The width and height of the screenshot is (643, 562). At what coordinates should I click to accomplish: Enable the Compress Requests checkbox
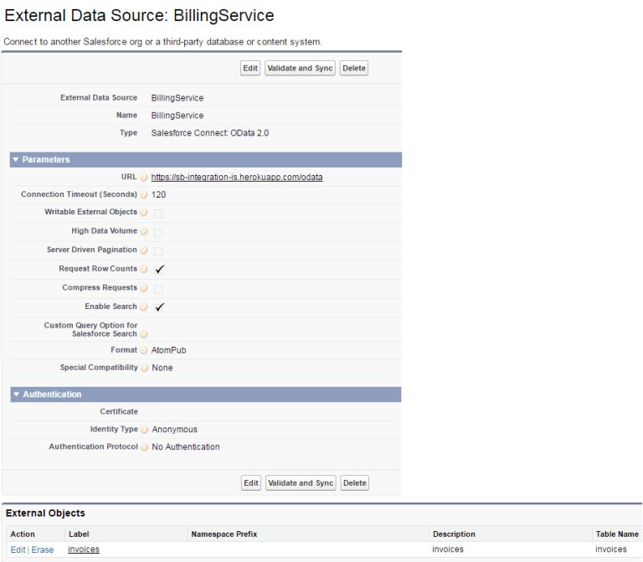click(158, 289)
